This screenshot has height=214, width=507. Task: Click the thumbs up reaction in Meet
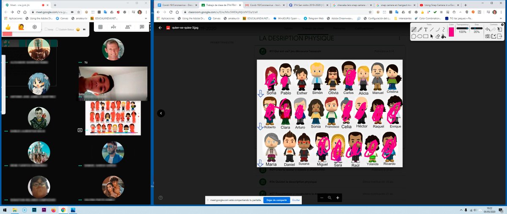[8, 27]
